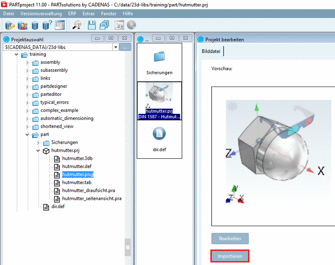
Task: Open the project path dropdown arrow
Action: pos(116,47)
